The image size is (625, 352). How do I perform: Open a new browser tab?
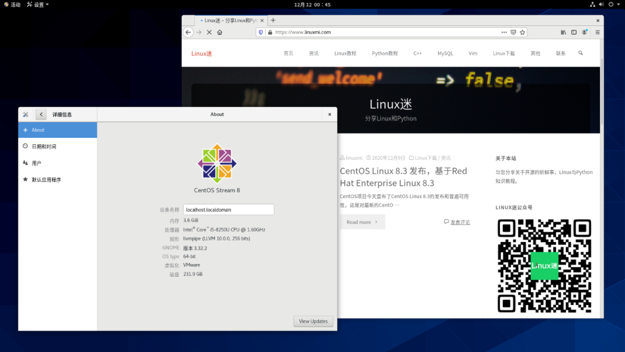(x=273, y=20)
